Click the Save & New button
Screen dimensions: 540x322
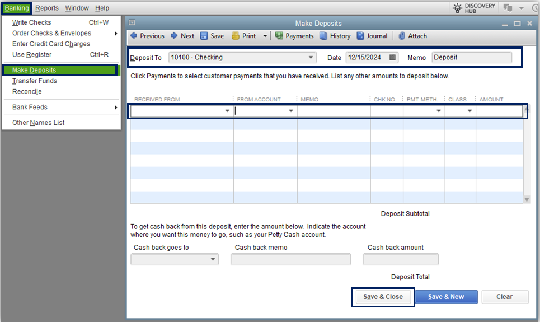tap(446, 297)
